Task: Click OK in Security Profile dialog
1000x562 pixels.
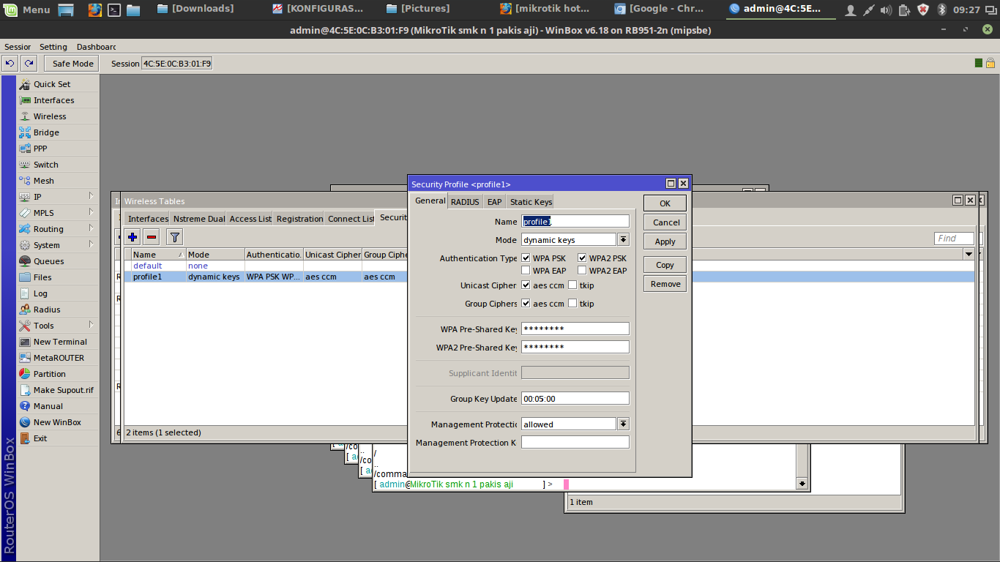Action: (x=665, y=203)
